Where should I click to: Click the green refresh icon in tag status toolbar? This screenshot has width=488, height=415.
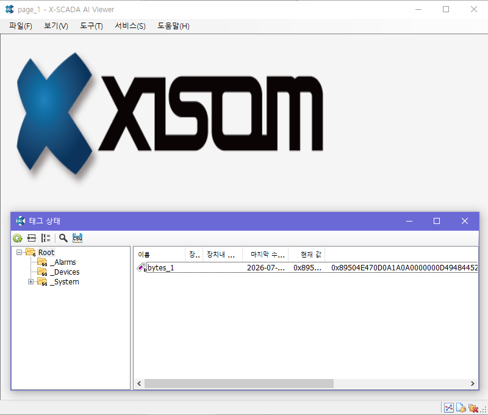18,238
